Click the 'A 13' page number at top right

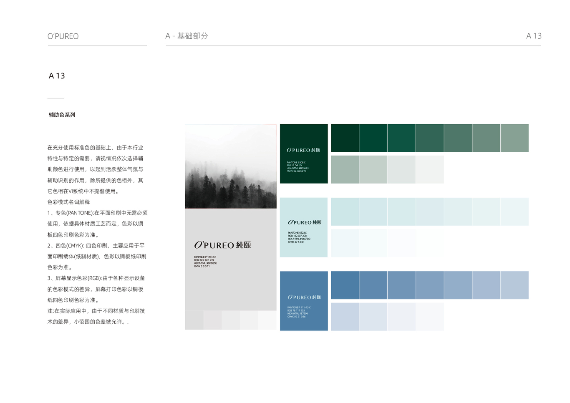(x=534, y=36)
